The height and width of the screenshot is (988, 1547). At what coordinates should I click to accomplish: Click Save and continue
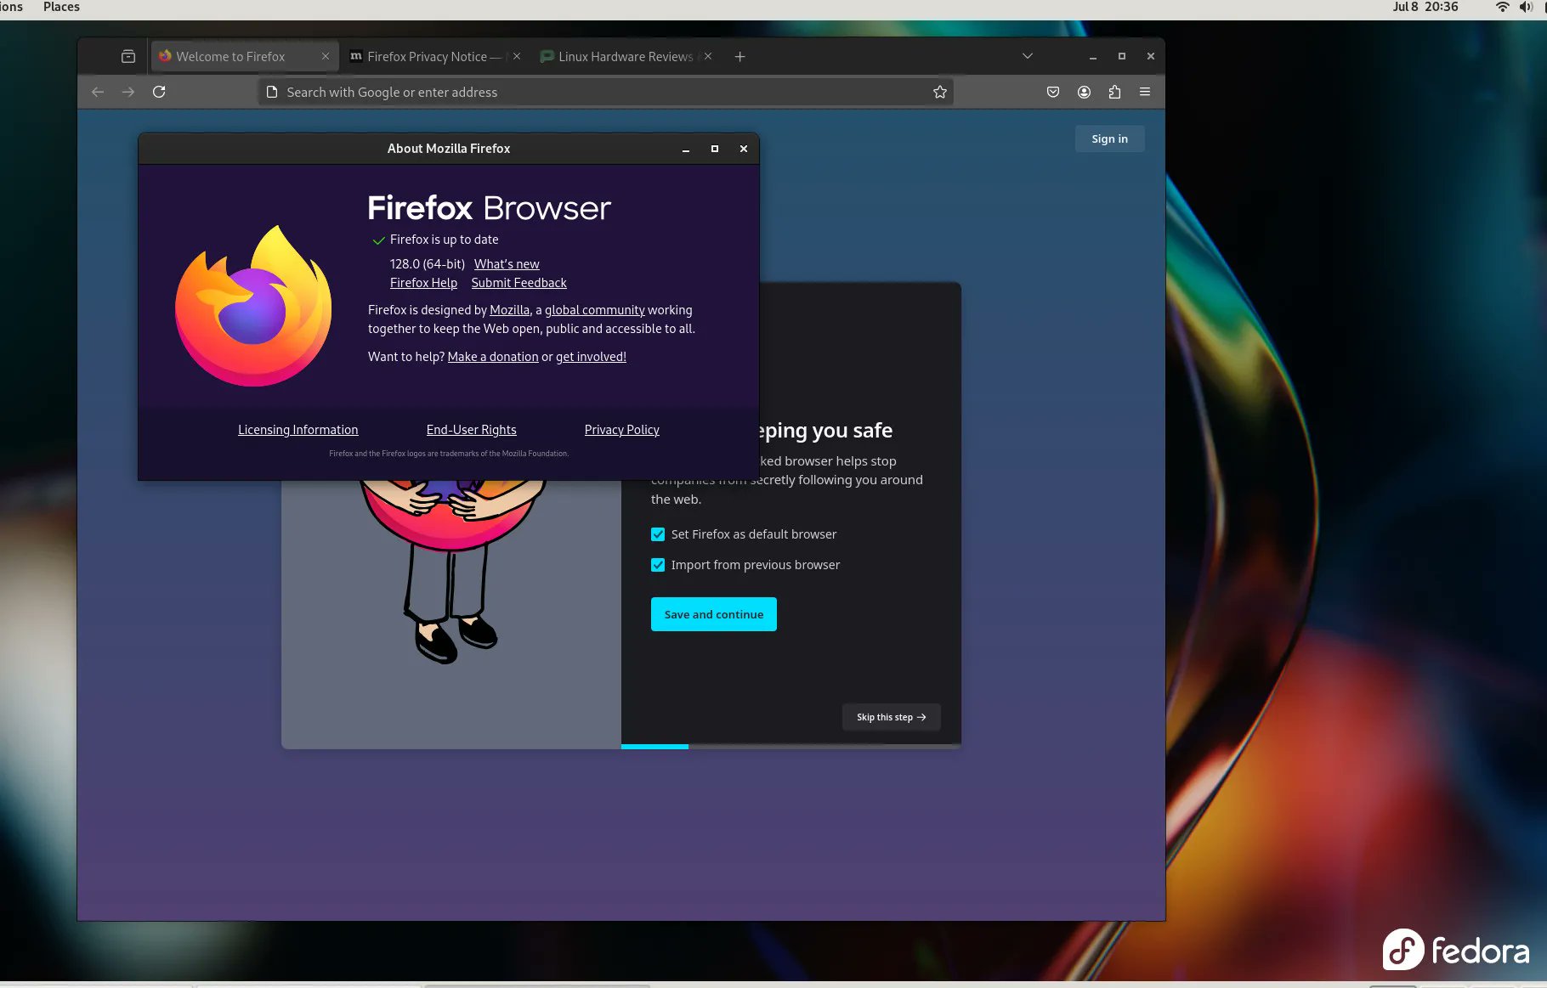713,613
